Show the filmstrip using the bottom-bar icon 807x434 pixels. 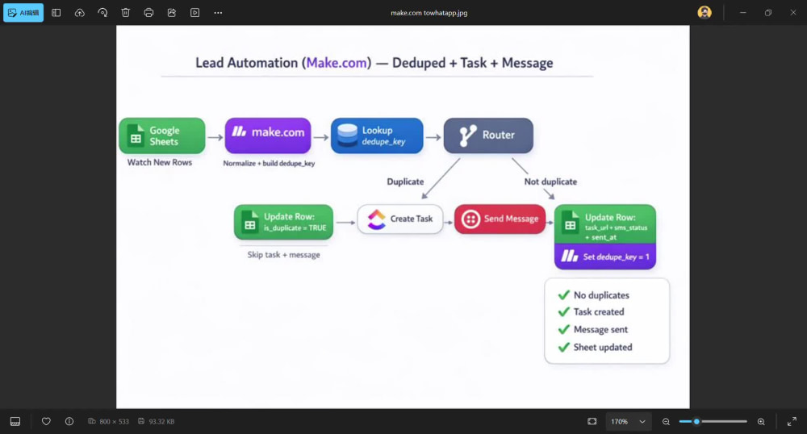point(15,422)
